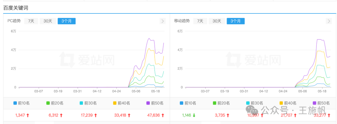The image size is (337, 124).
Task: Toggle 前50名 series in PC chart legend
Action: pos(155,103)
